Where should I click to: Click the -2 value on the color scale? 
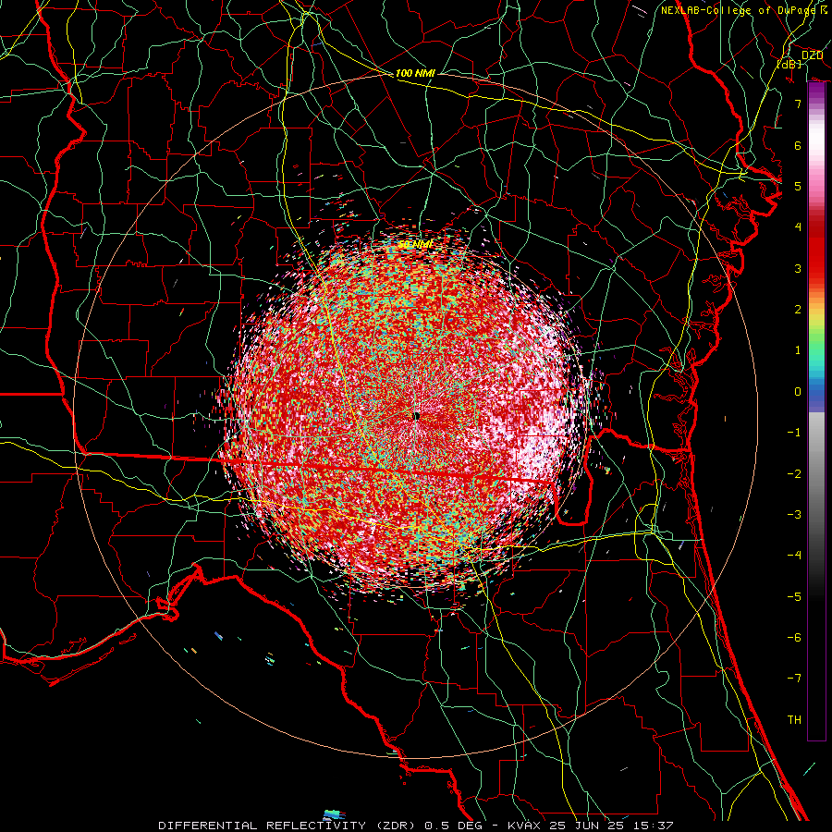click(x=794, y=474)
